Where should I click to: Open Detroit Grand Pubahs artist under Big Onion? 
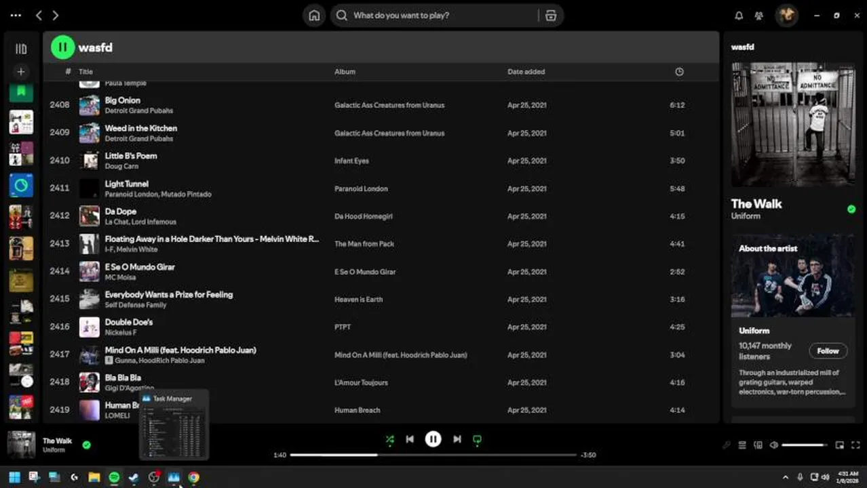point(138,110)
